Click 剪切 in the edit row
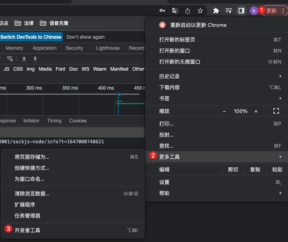Viewport: 288px width, 242px height. (233, 169)
